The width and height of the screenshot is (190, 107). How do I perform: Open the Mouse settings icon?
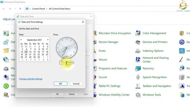95,60
